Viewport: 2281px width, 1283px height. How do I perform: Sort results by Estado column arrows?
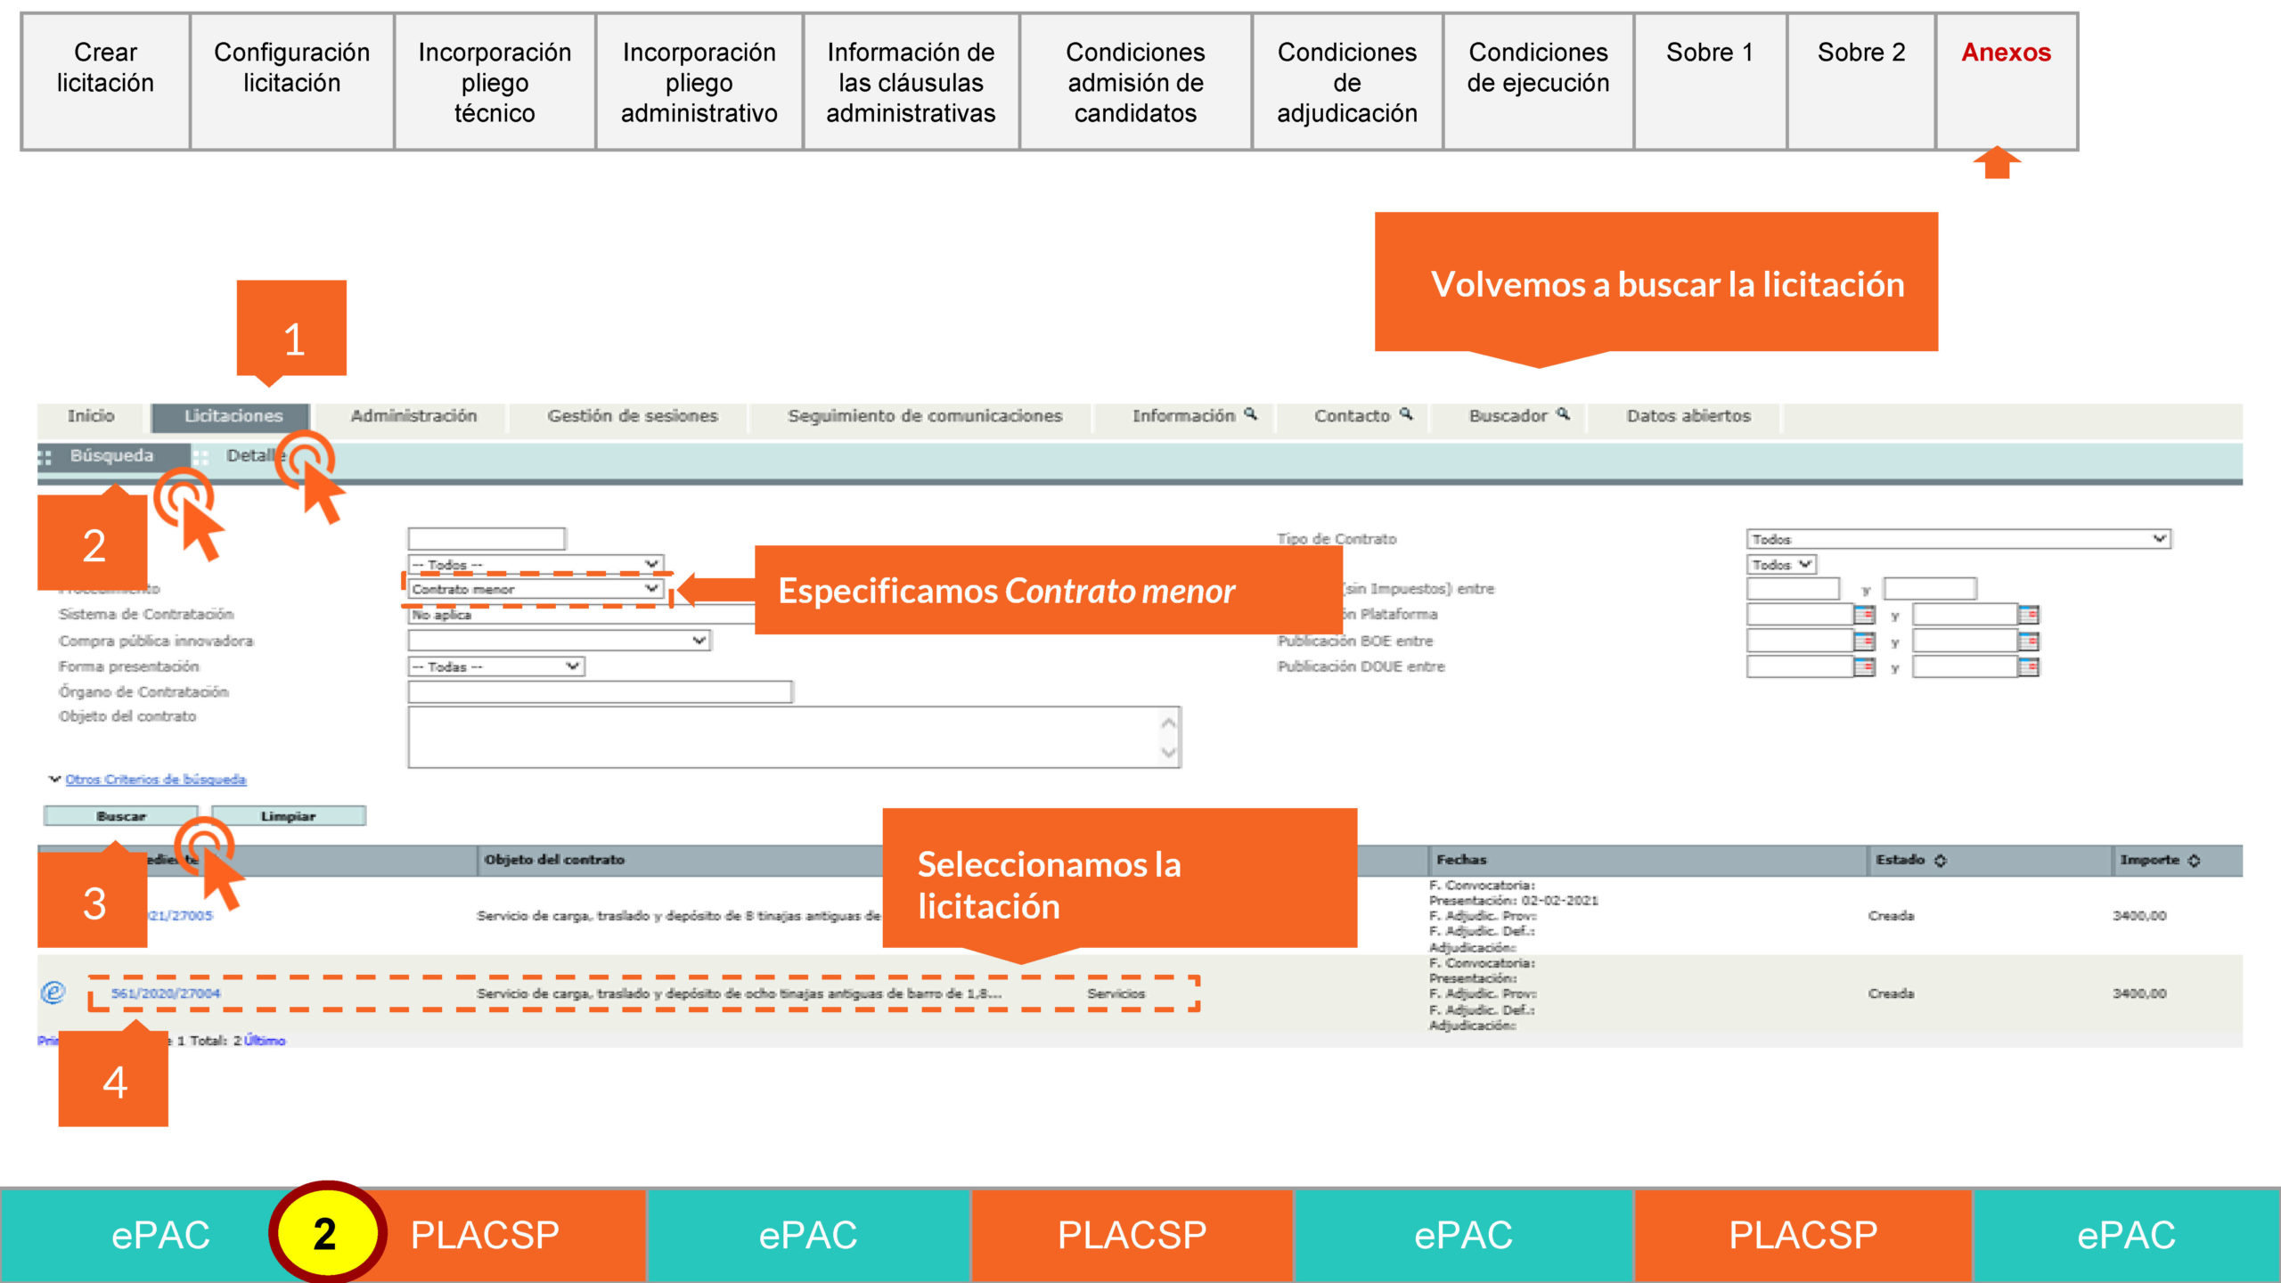(x=1941, y=860)
